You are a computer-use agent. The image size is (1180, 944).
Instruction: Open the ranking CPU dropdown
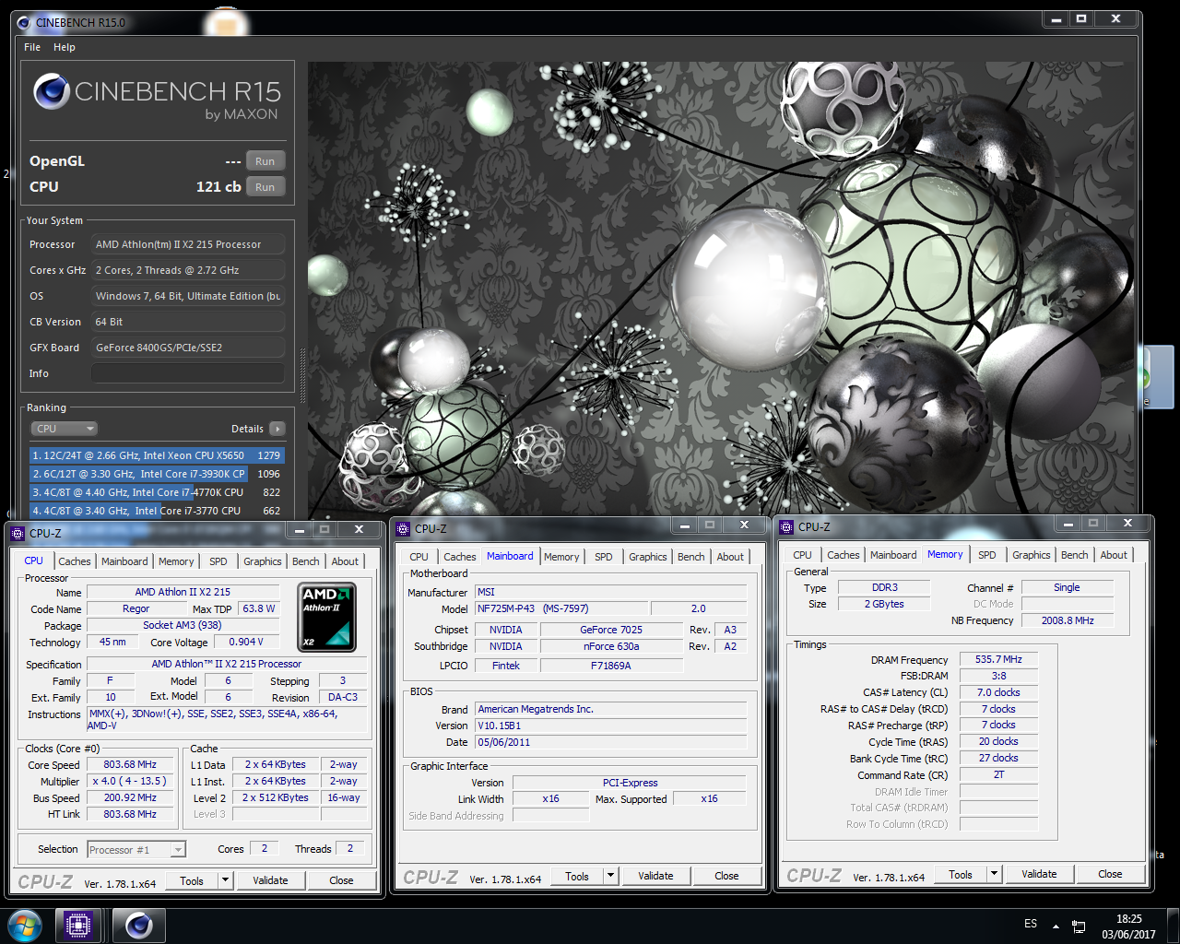pos(65,429)
